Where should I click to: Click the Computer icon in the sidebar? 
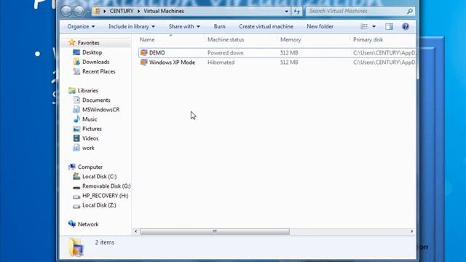(x=72, y=167)
